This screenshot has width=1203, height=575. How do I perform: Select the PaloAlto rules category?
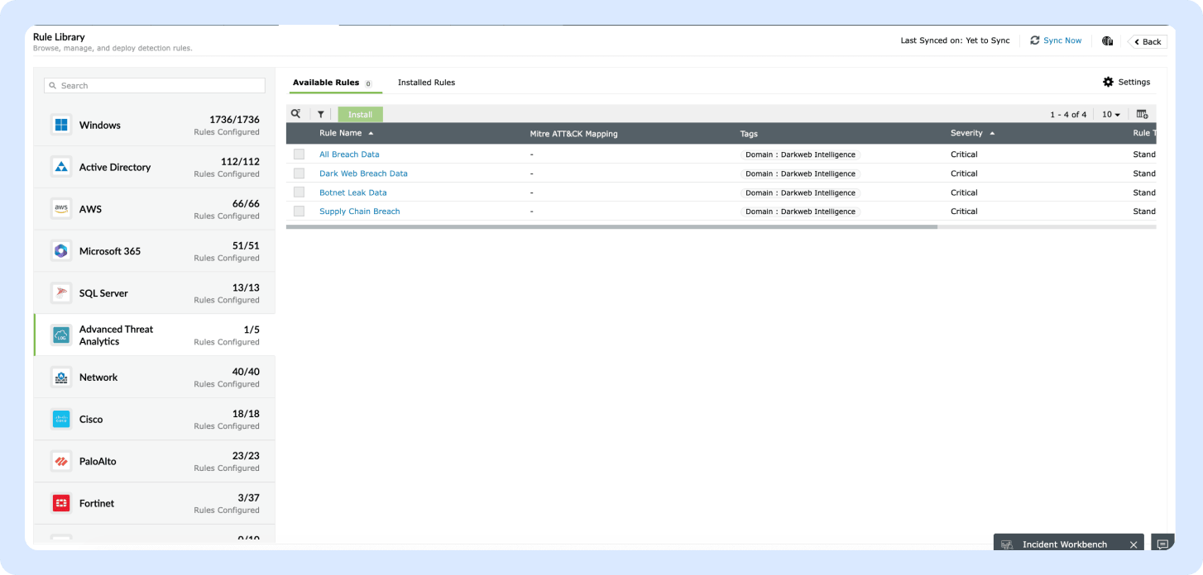tap(155, 461)
